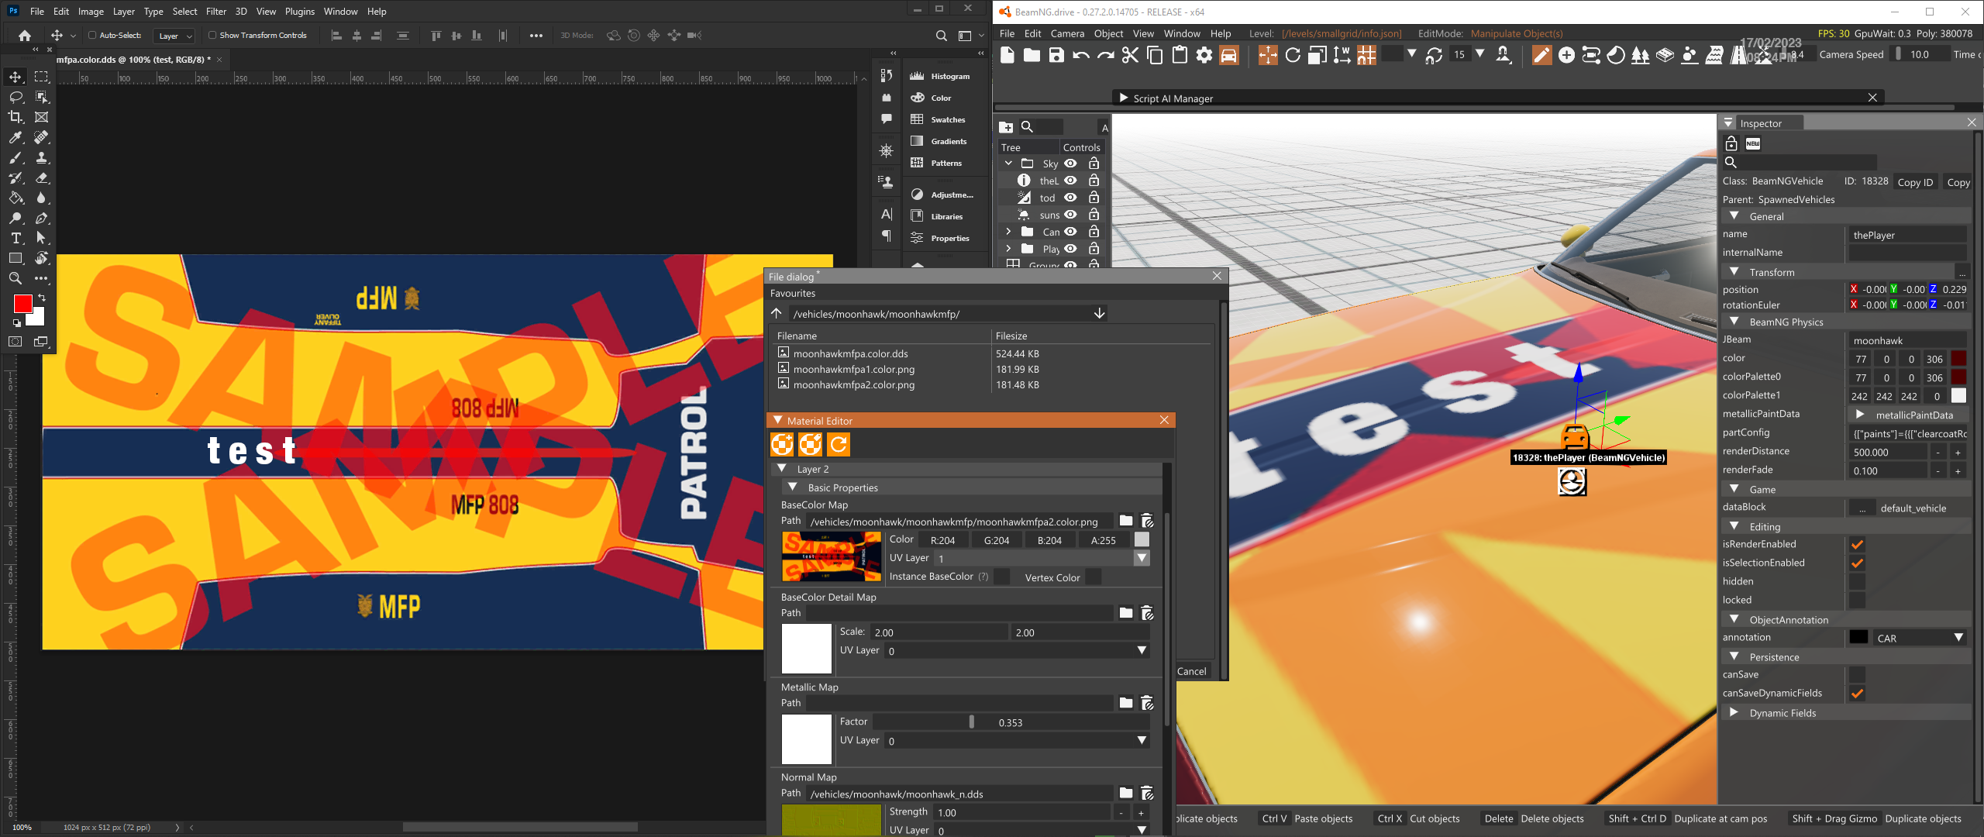
Task: Select the Paint Bucket tool
Action: point(15,198)
